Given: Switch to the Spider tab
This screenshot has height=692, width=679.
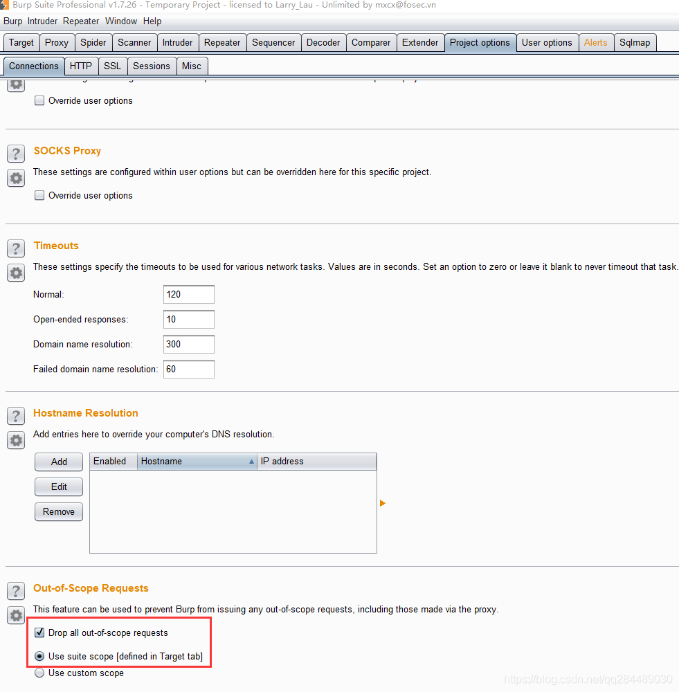Looking at the screenshot, I should 93,42.
